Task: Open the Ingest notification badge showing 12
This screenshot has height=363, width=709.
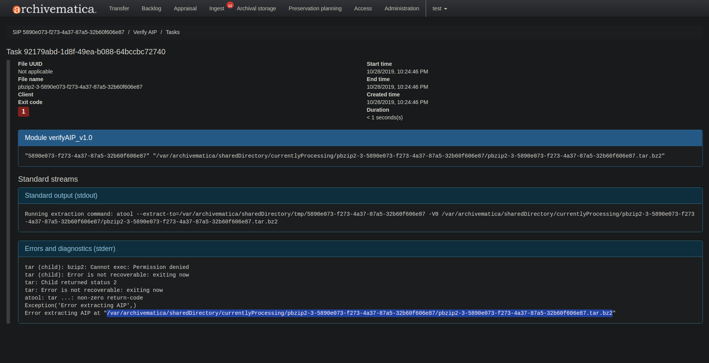Action: pyautogui.click(x=230, y=5)
